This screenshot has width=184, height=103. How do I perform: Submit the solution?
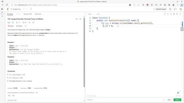point(177,100)
